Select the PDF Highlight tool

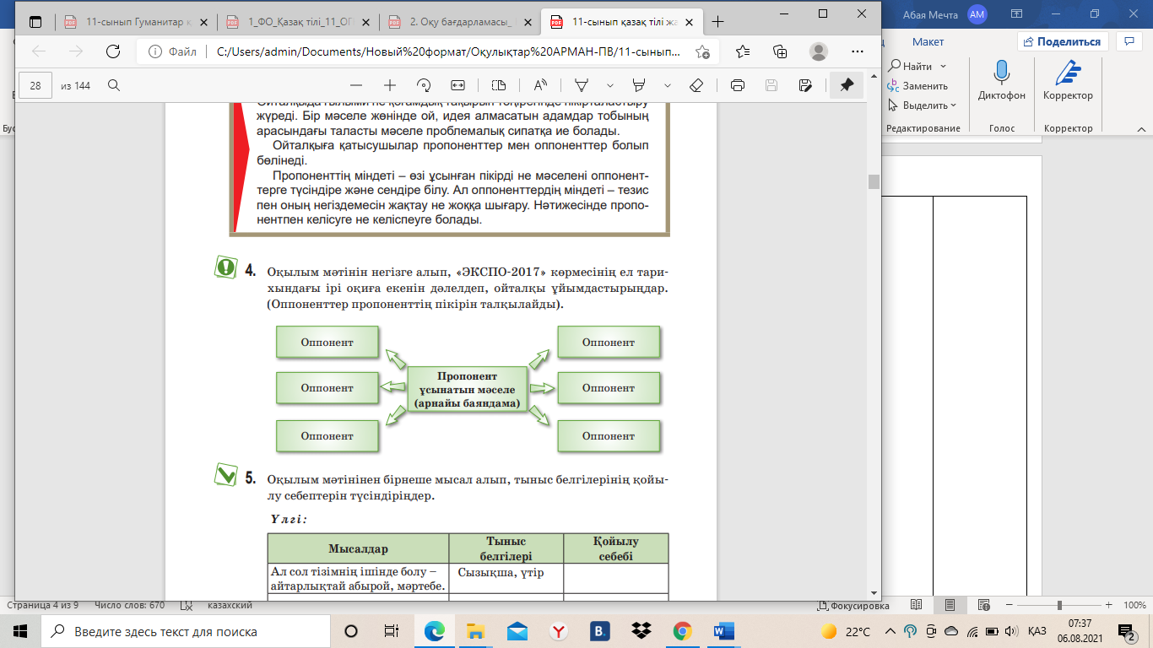click(639, 85)
